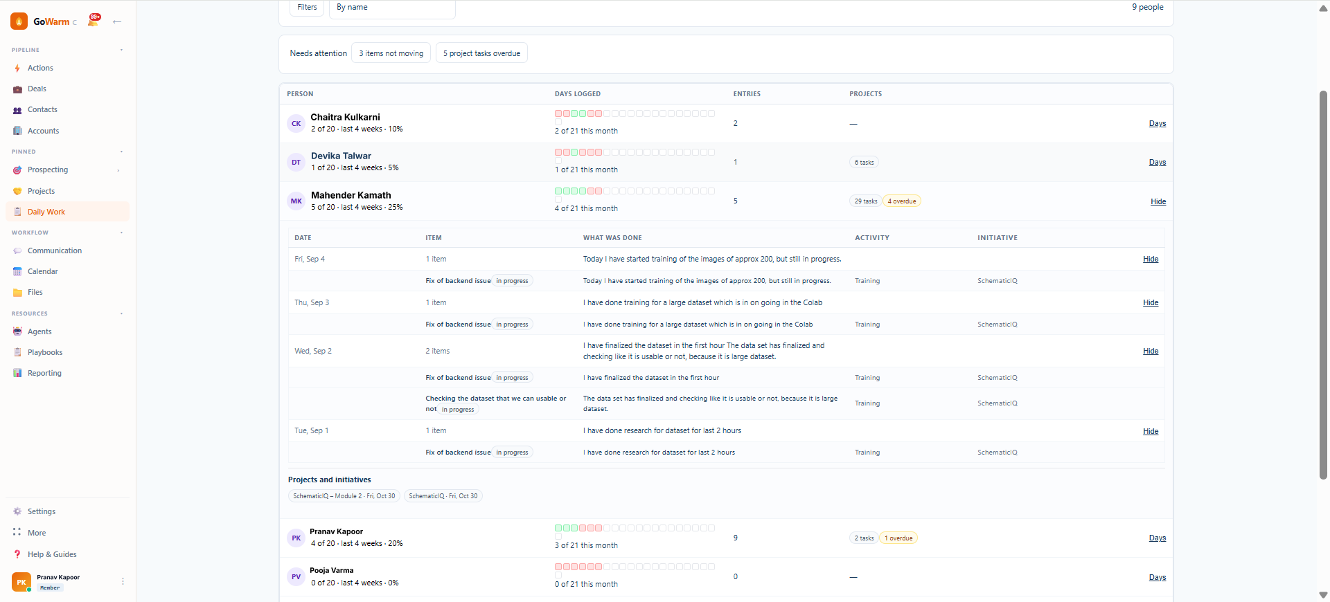This screenshot has height=602, width=1330.
Task: Select the 3 items not moving chip
Action: tap(391, 53)
